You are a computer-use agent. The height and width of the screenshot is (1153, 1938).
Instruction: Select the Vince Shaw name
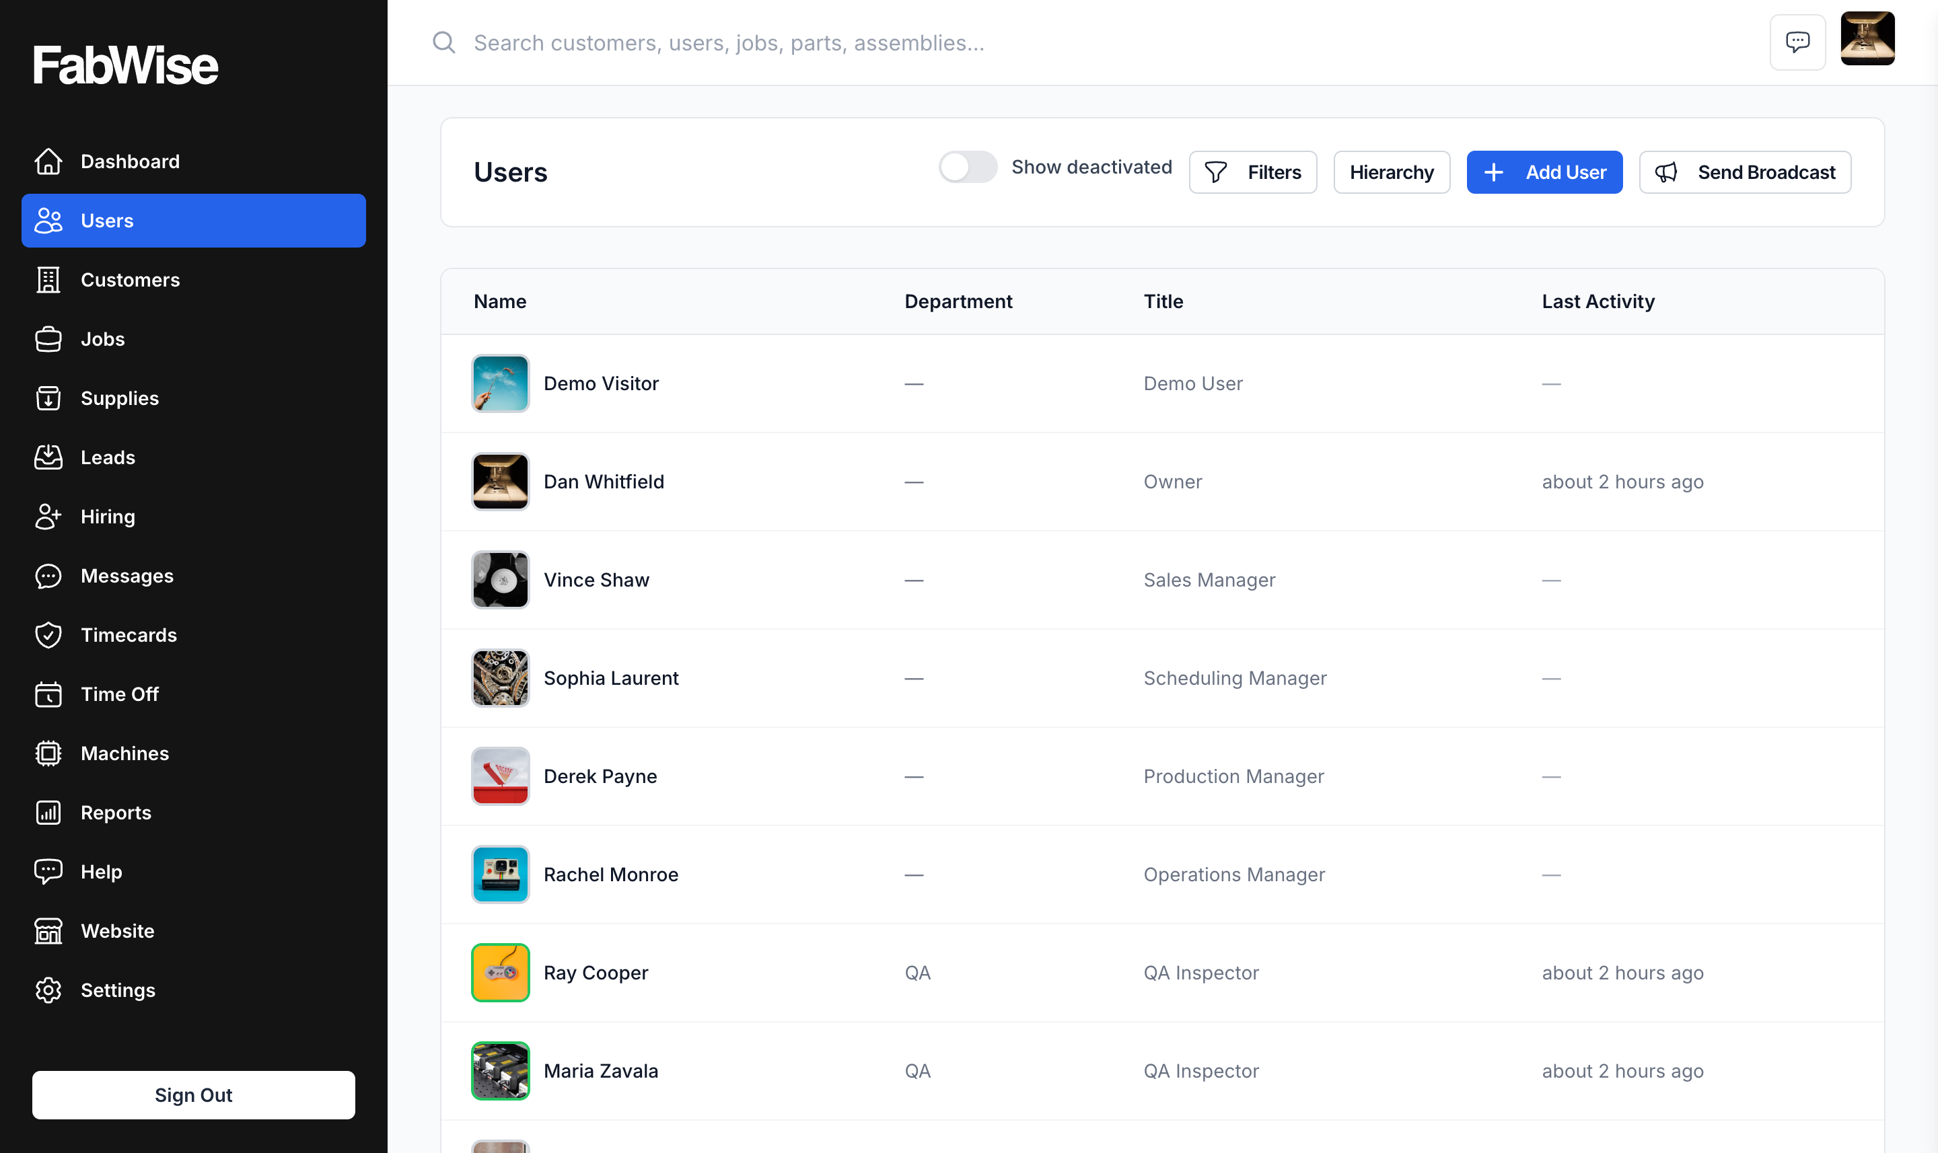[x=596, y=581]
